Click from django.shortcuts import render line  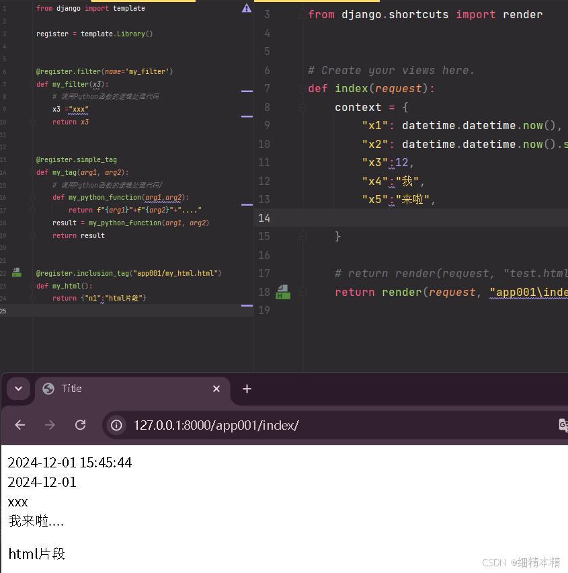[425, 14]
